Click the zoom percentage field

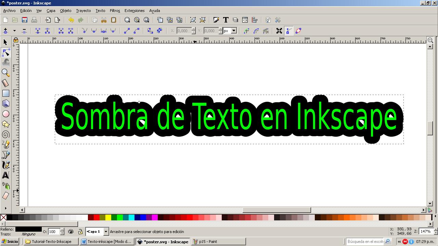click(x=426, y=232)
